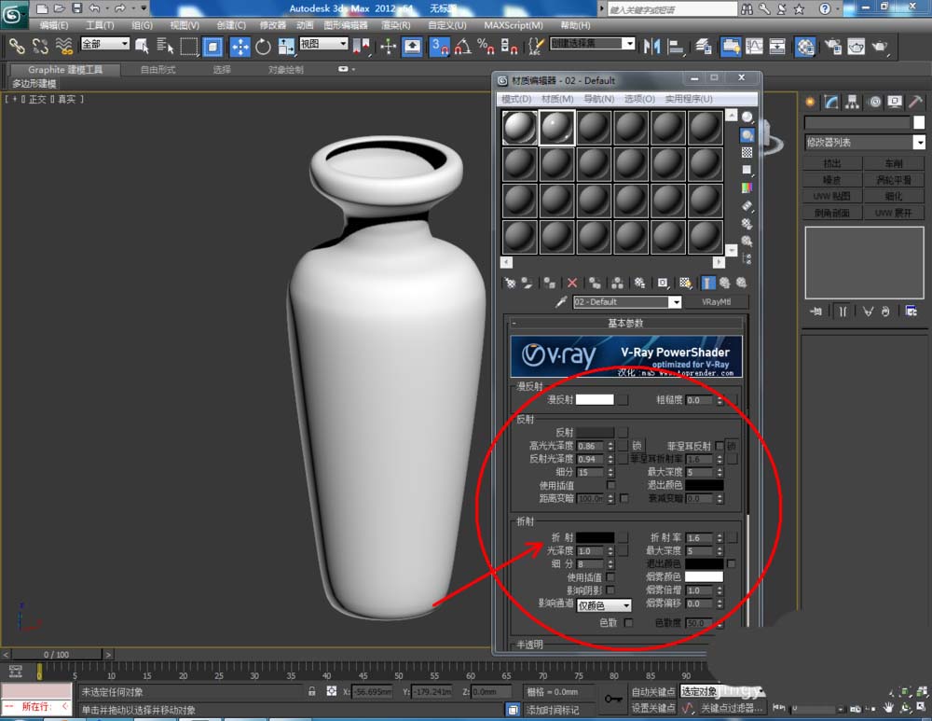Open the material name dropdown '02 - Default'
932x721 pixels.
point(675,302)
